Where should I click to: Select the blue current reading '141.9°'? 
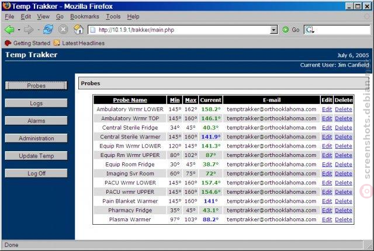pyautogui.click(x=211, y=137)
